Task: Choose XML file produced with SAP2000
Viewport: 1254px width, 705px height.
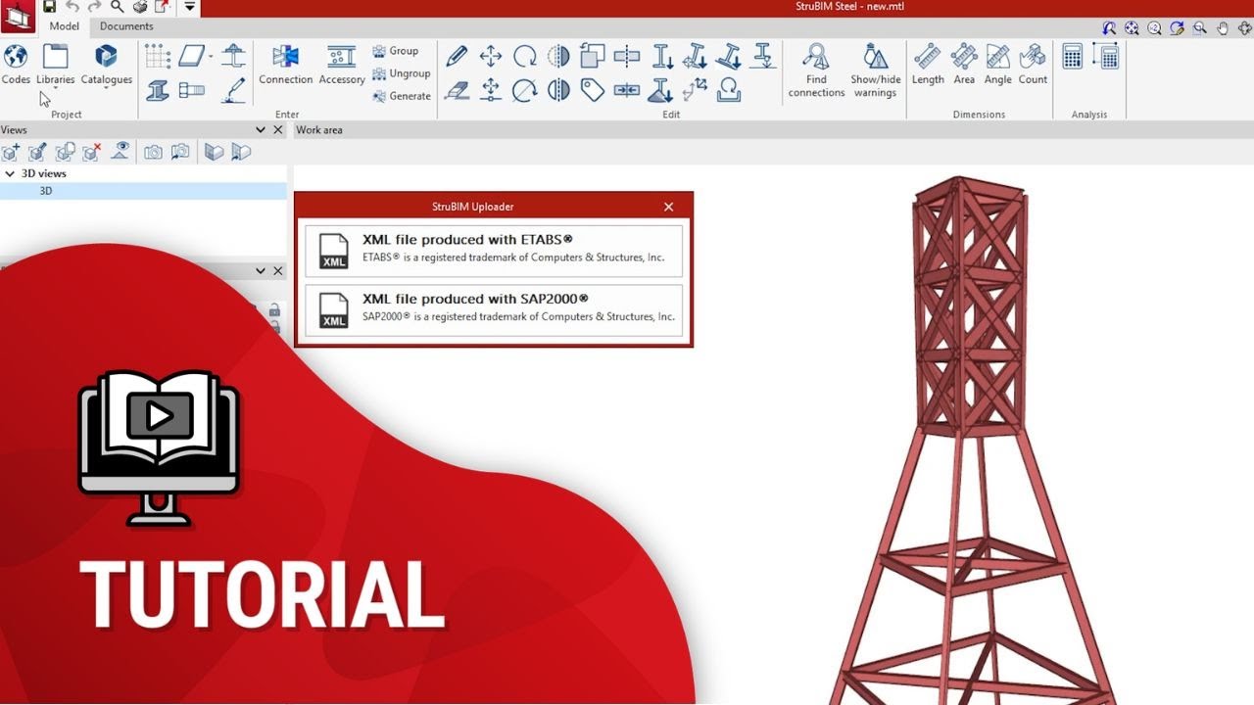Action: 494,310
